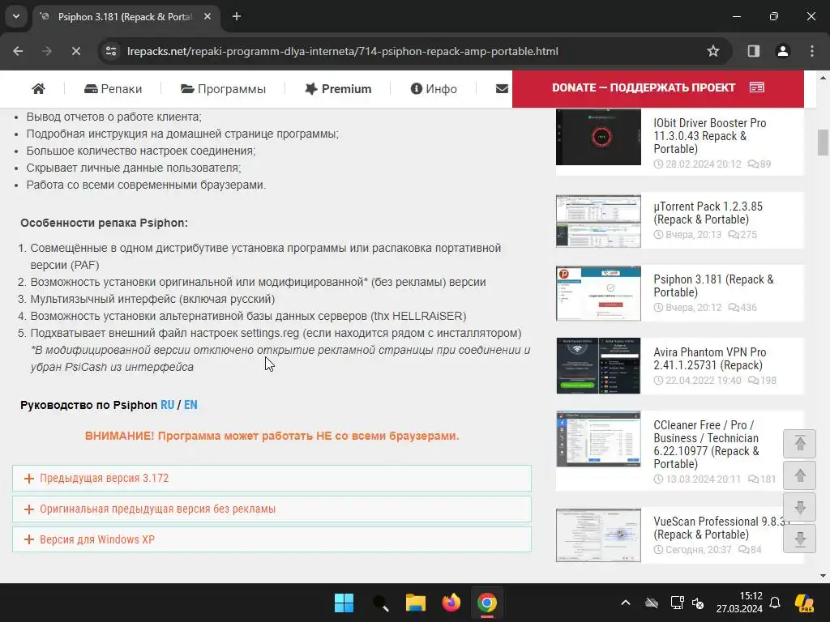Click the lrepacks.net URL address bar
The image size is (830, 622).
(x=343, y=51)
